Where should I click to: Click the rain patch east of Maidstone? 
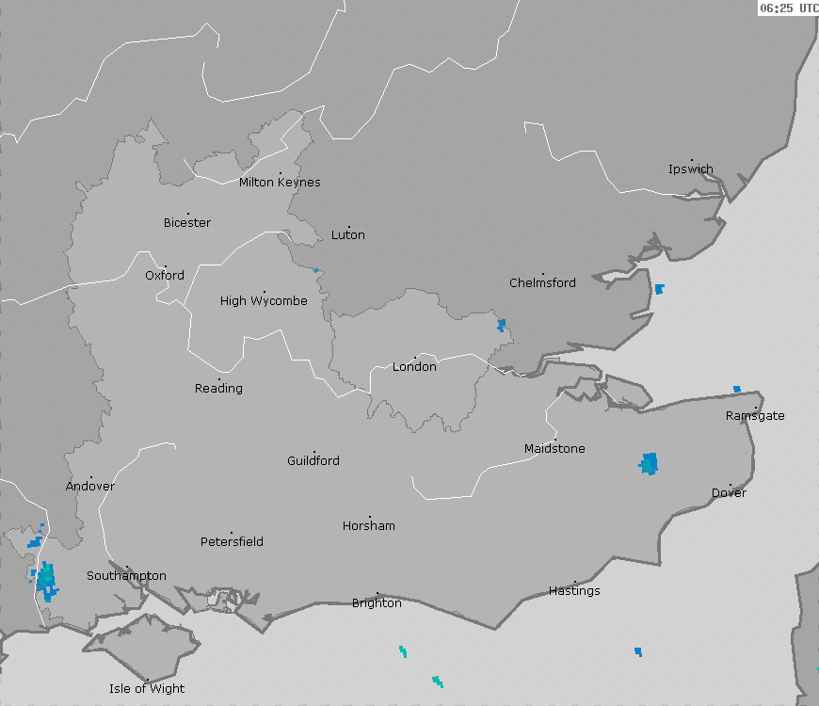pyautogui.click(x=650, y=463)
